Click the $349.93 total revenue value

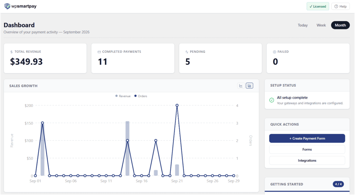coord(26,61)
